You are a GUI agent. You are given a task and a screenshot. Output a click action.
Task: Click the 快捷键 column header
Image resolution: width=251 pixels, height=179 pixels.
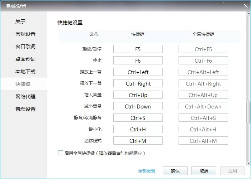coord(138,34)
